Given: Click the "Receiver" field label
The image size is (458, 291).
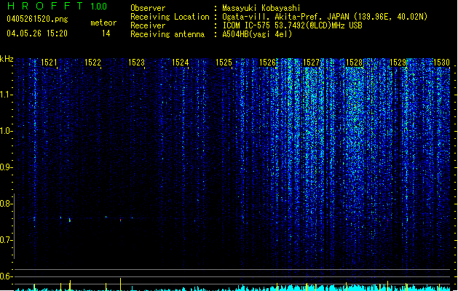Looking at the screenshot, I should coord(148,25).
